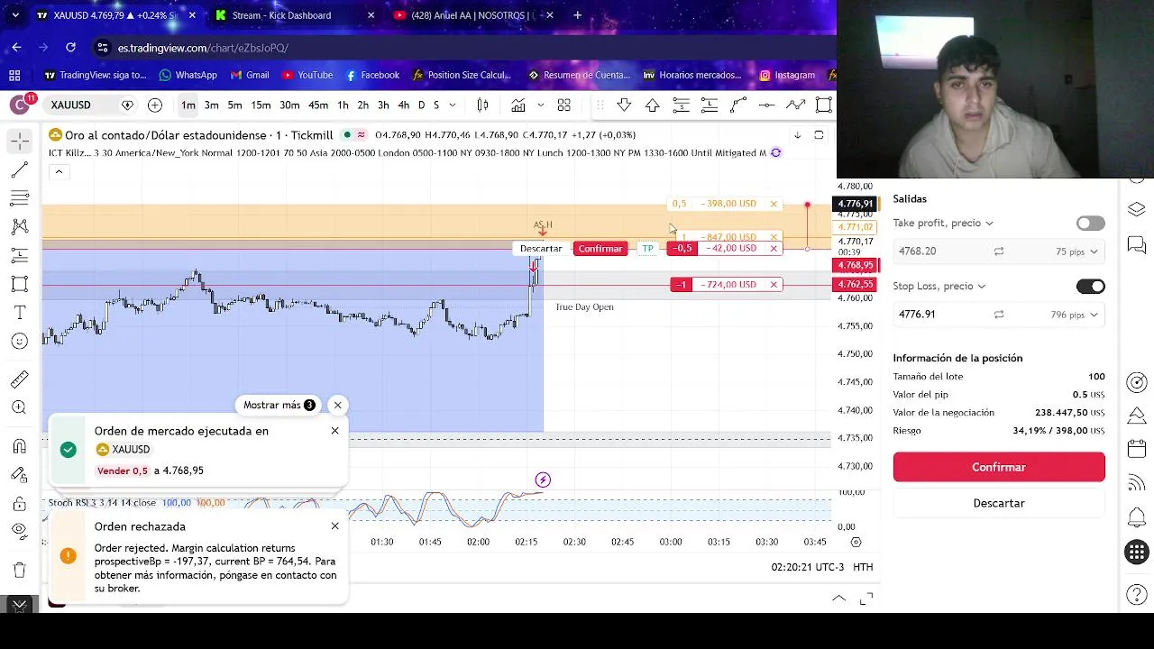Toggle the Take profit switch on
The height and width of the screenshot is (649, 1154).
tap(1090, 224)
